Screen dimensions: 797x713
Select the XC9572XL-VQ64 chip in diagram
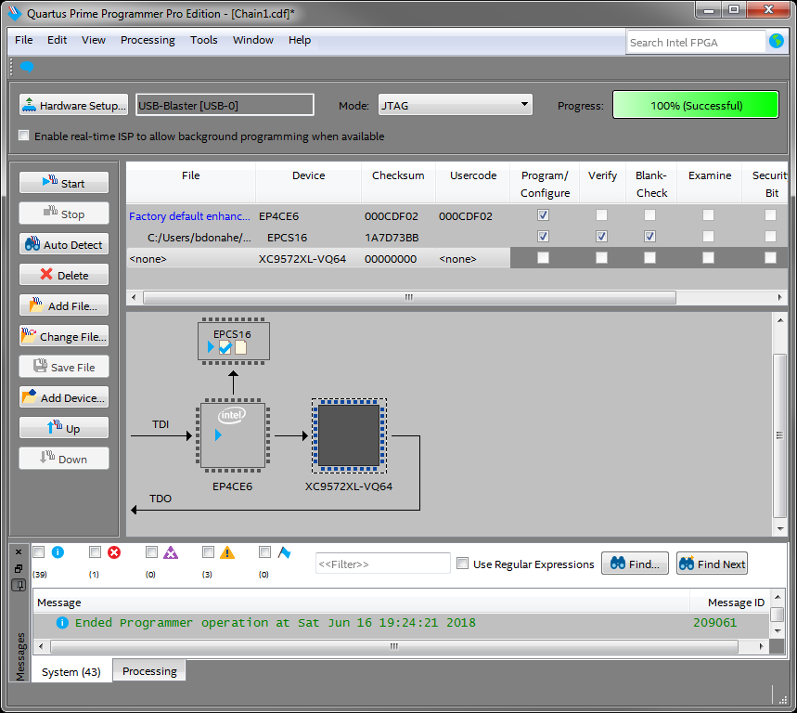point(349,435)
